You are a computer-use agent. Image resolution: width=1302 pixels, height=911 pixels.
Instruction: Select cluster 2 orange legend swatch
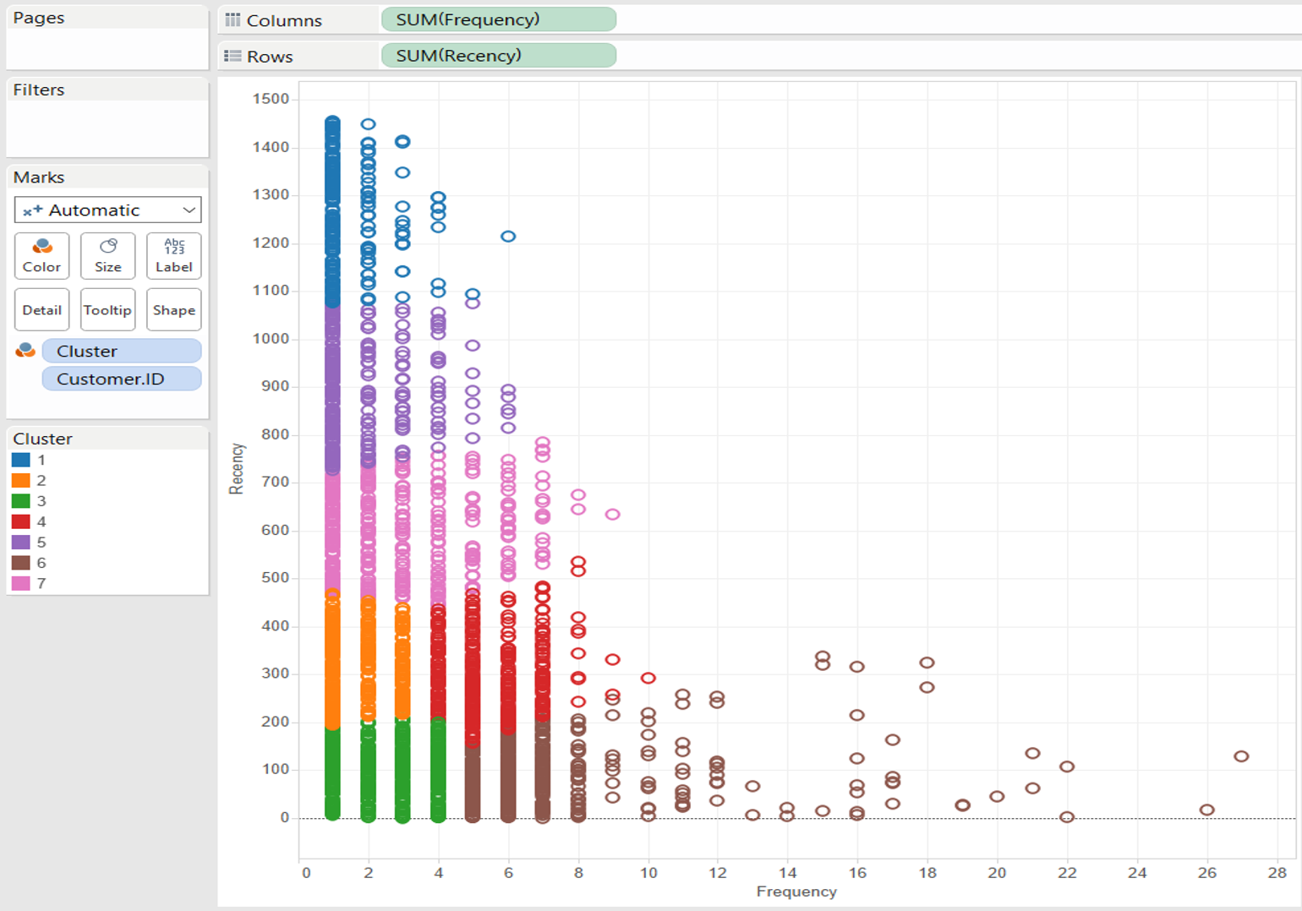coord(21,480)
